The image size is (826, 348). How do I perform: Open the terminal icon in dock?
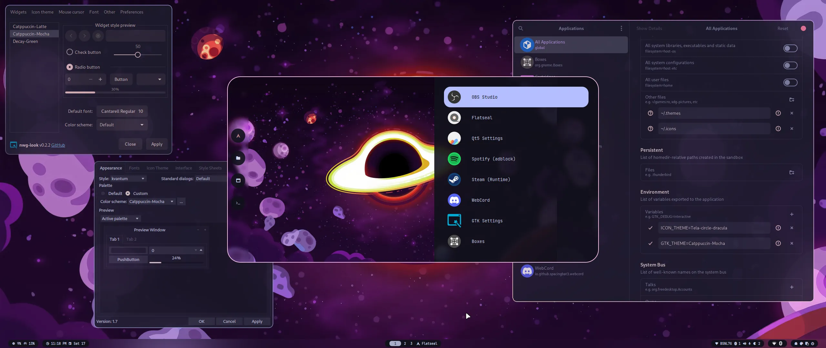tap(238, 203)
